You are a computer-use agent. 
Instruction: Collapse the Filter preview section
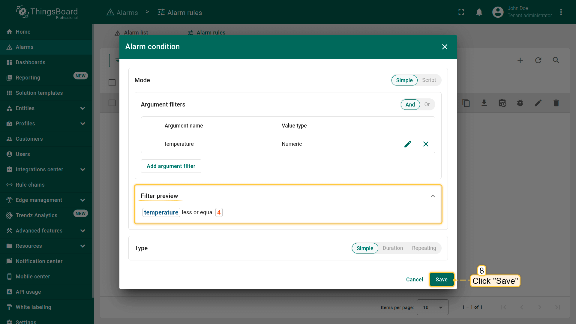tap(433, 196)
